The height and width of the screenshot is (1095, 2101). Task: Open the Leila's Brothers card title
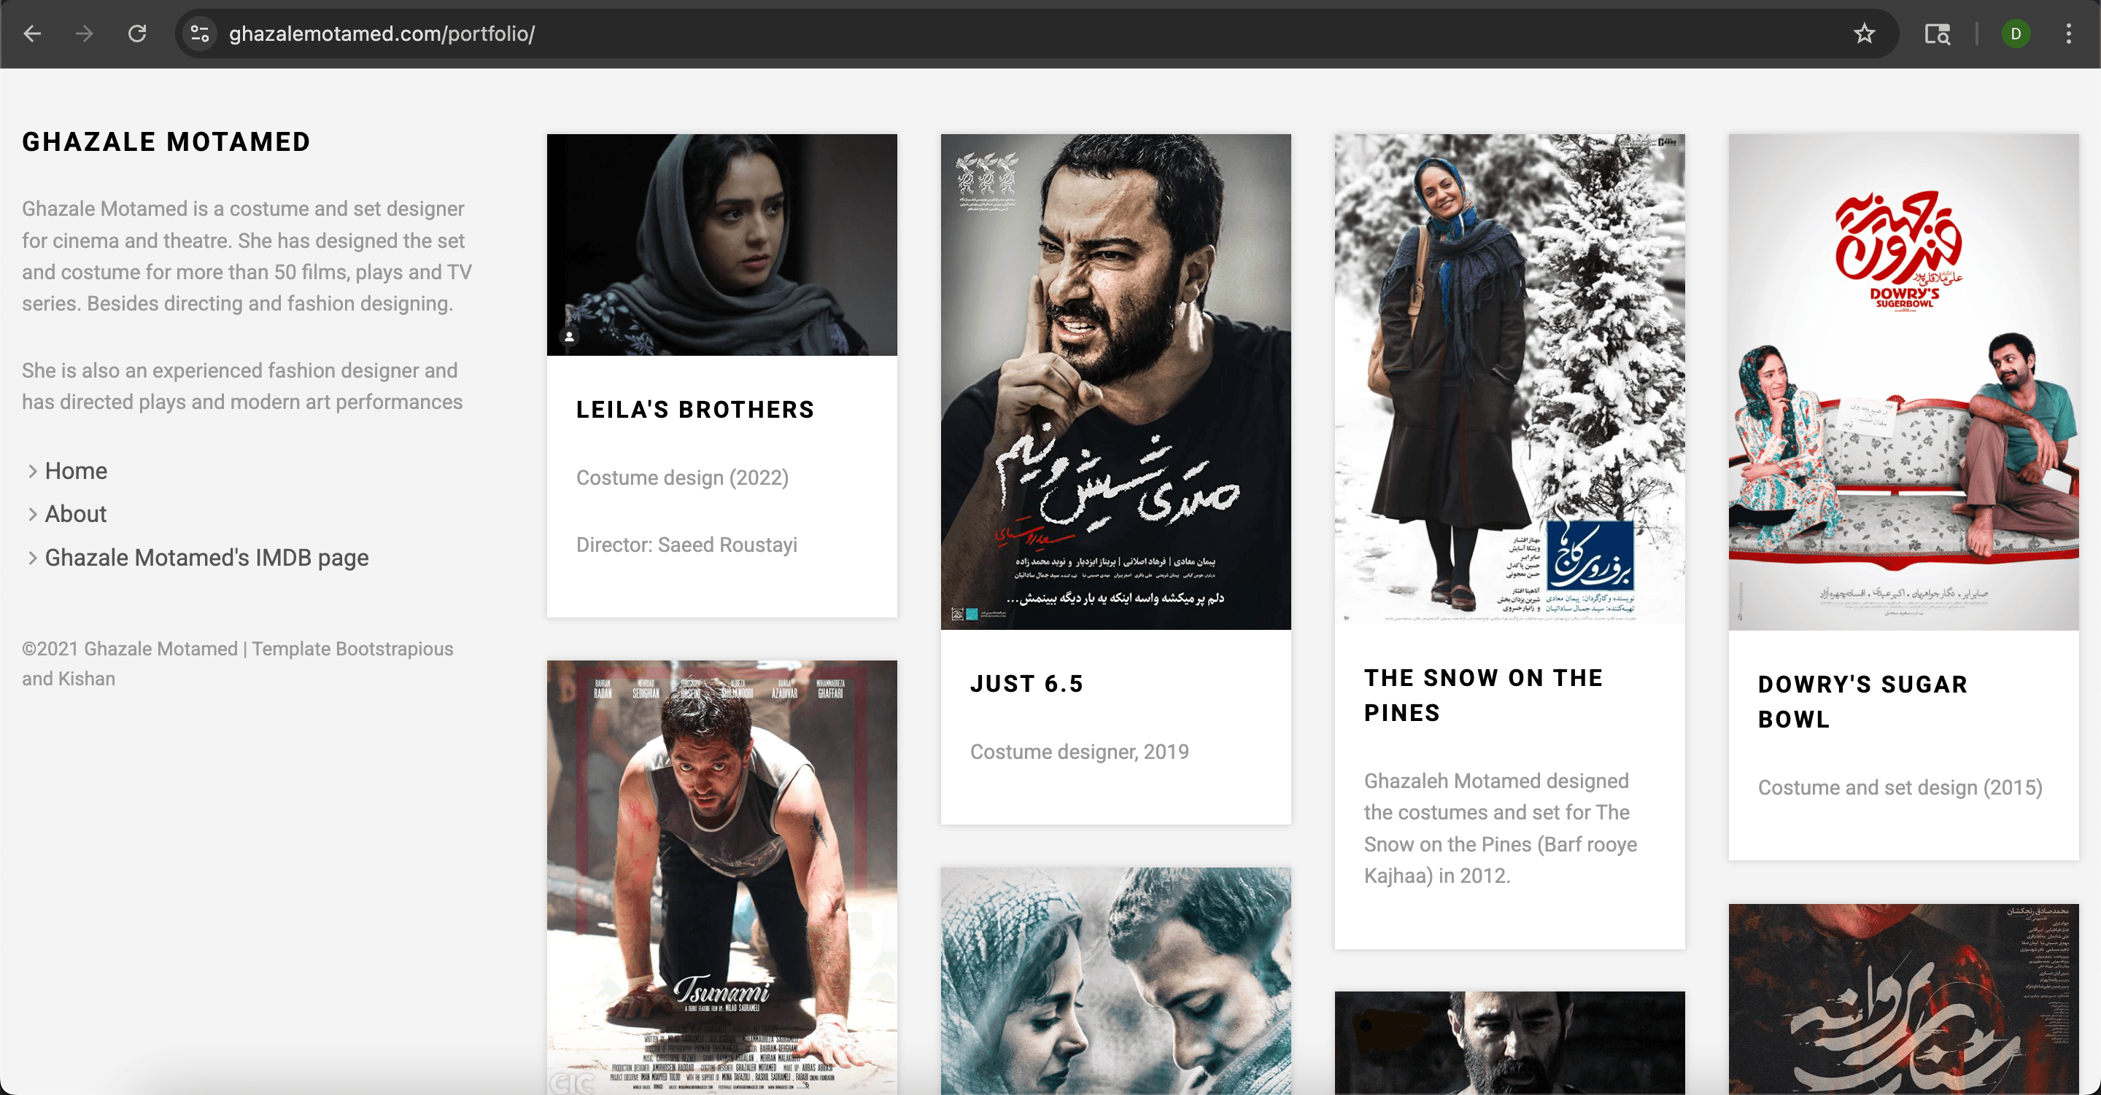point(695,409)
